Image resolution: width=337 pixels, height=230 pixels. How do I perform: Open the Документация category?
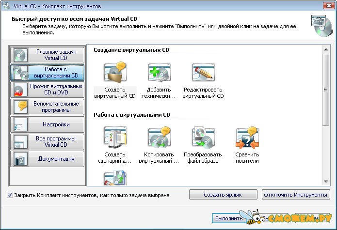(x=47, y=159)
